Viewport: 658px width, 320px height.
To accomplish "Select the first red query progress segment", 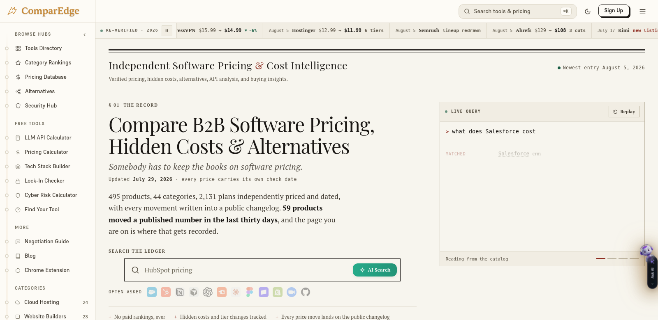I will click(x=601, y=258).
